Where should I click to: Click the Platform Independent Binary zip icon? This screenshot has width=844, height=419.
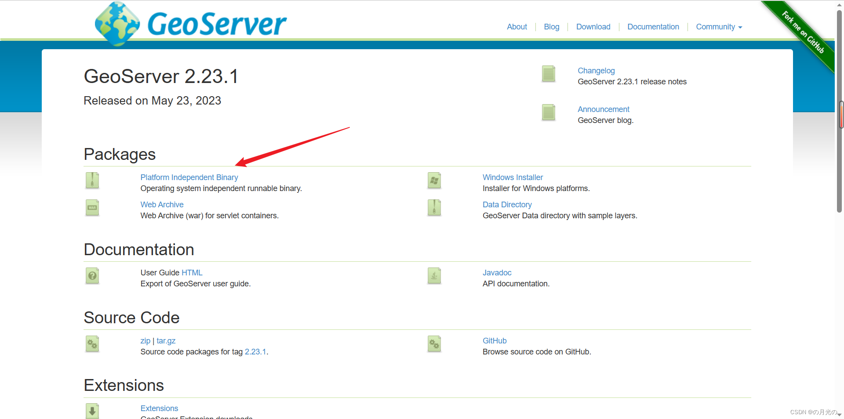[92, 181]
